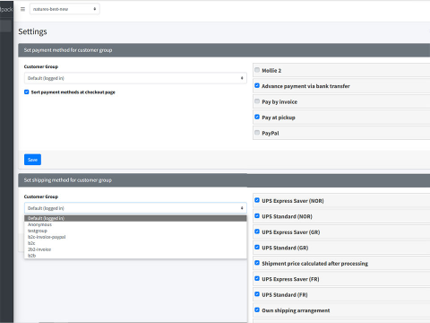Screen dimensions: 430x323
Task: Uncheck Own shipping arrangement option
Action: [x=257, y=310]
